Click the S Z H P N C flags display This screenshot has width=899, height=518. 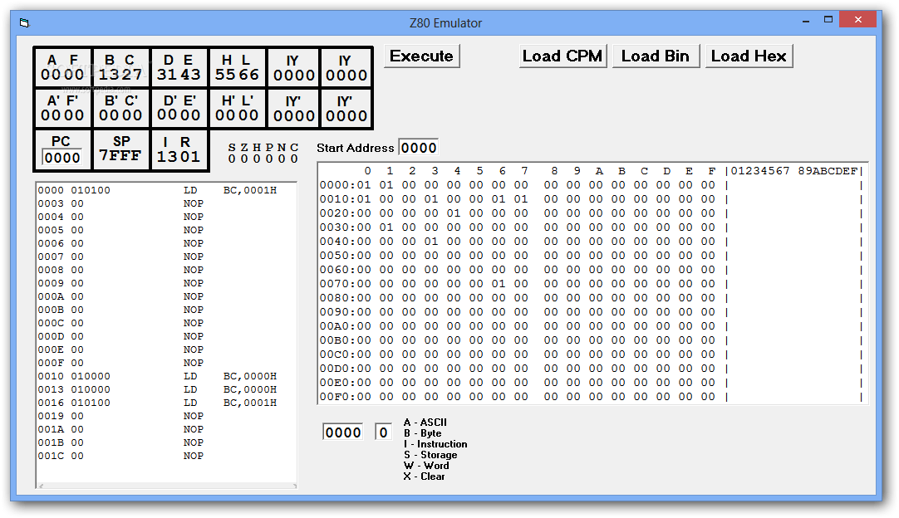263,153
